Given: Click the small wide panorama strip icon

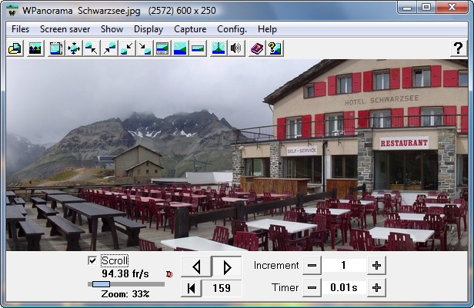Looking at the screenshot, I should (x=198, y=48).
